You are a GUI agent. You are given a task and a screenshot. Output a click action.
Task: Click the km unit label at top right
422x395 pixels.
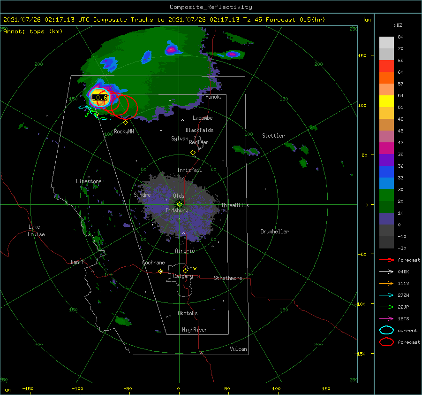point(367,20)
